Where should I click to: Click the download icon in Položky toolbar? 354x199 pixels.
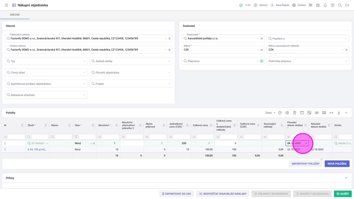click(x=339, y=113)
